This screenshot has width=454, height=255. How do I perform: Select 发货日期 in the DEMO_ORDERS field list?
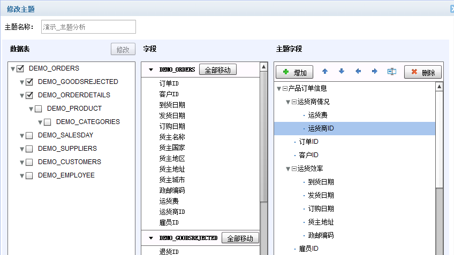point(172,115)
